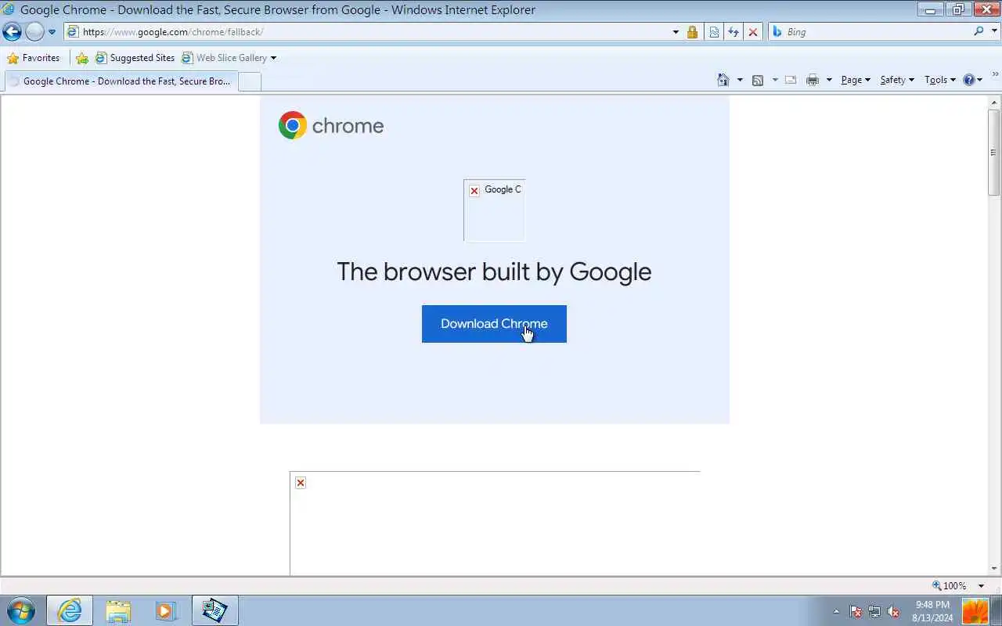Expand the Home button dropdown arrow

(x=740, y=80)
